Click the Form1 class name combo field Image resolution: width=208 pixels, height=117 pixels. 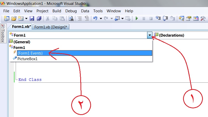coord(78,35)
